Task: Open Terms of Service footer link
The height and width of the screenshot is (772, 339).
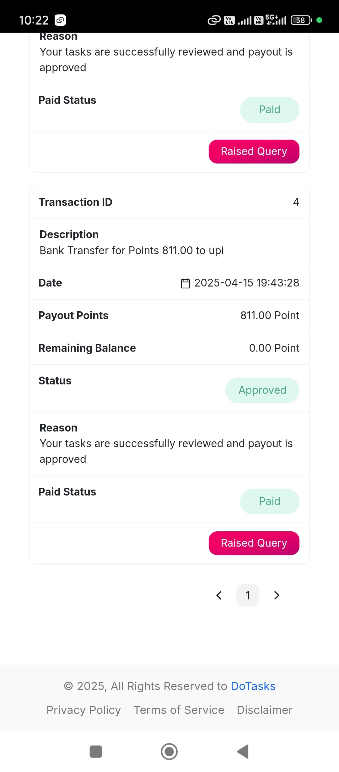Action: pos(179,710)
